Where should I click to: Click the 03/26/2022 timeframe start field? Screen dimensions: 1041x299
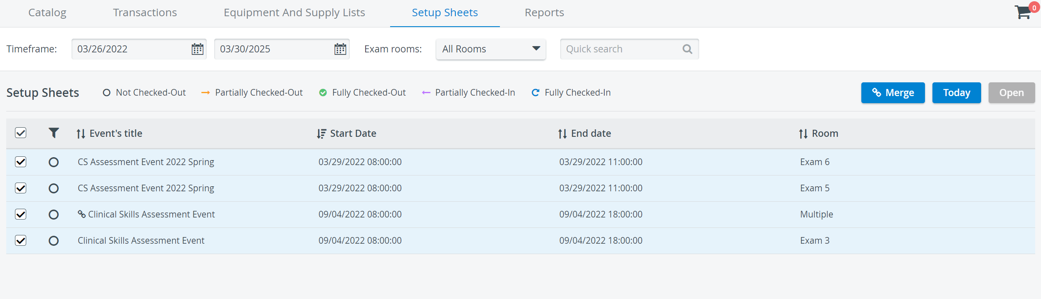tap(132, 49)
